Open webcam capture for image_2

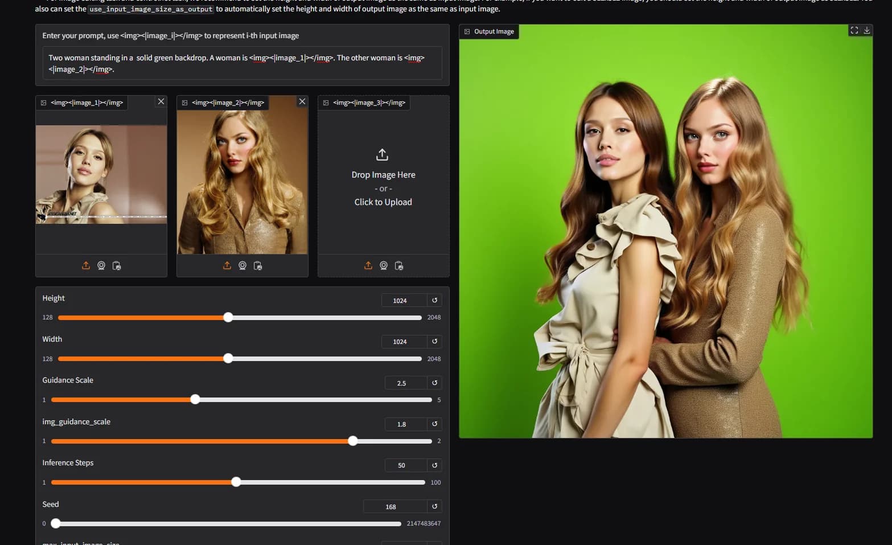pos(242,265)
